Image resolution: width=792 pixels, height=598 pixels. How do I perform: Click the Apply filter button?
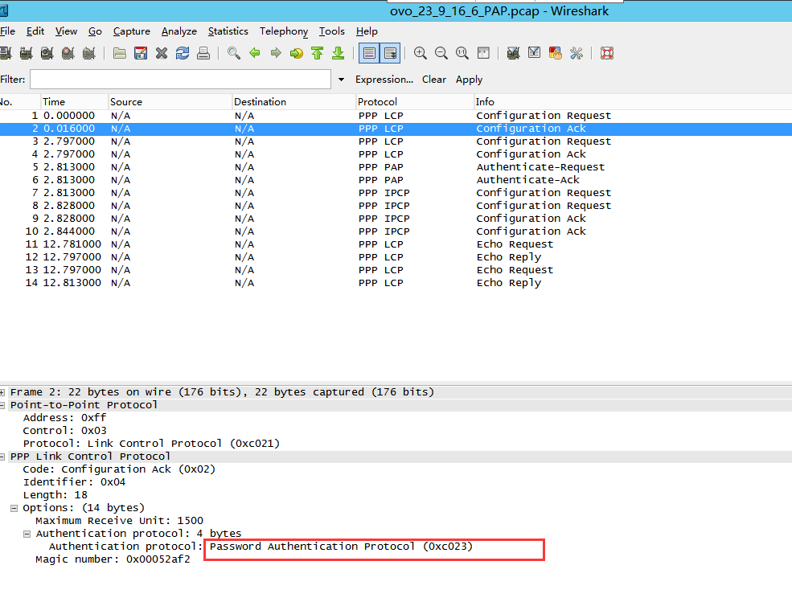click(x=469, y=80)
